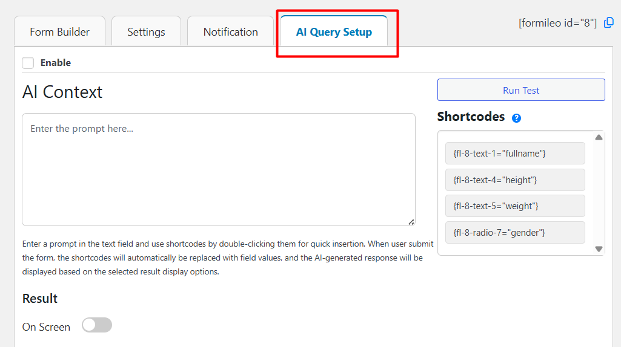Click the 'Enable' text label
This screenshot has width=621, height=347.
(x=56, y=63)
